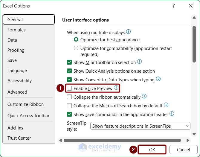This screenshot has width=200, height=157.
Task: Click the info icon beside multiple displays
Action: (128, 31)
